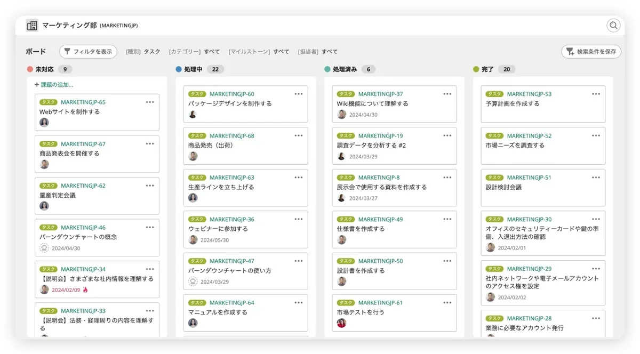Image resolution: width=640 pixels, height=354 pixels.
Task: Open the more menu on MARKETINGJP-61
Action: point(447,302)
